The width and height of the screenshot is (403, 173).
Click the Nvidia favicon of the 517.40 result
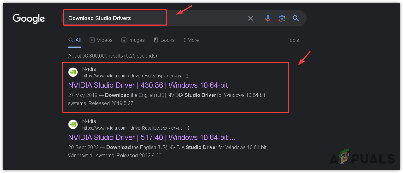click(73, 124)
